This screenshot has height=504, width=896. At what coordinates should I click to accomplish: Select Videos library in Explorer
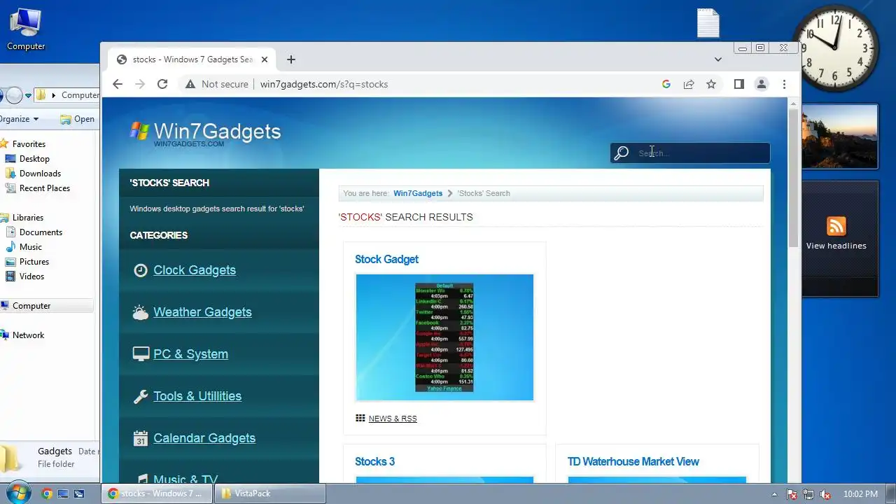coord(31,276)
